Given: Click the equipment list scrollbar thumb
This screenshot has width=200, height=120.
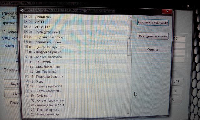Looking at the screenshot, I should [129, 38].
